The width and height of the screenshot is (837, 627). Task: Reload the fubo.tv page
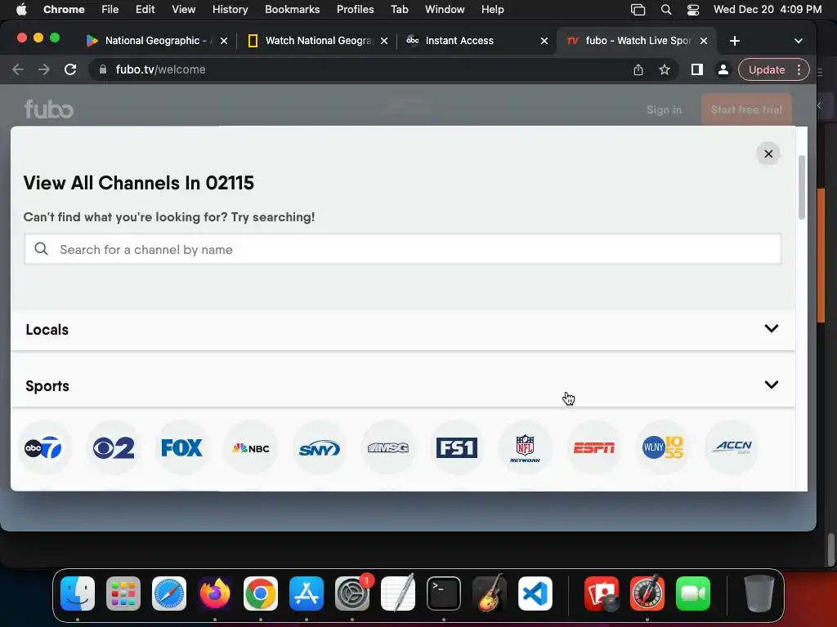70,69
